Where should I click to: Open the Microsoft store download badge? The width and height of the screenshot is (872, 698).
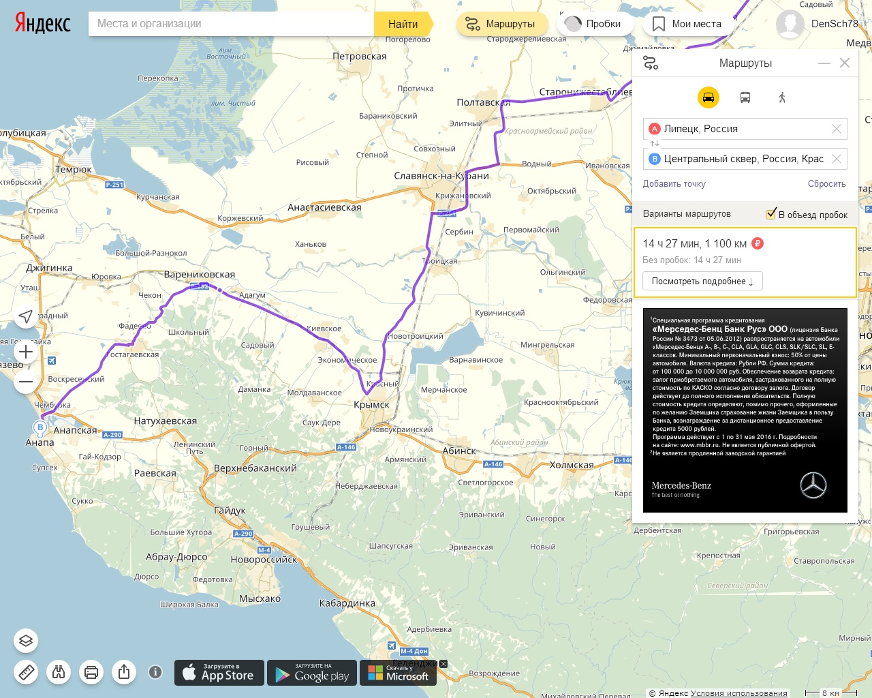point(399,673)
